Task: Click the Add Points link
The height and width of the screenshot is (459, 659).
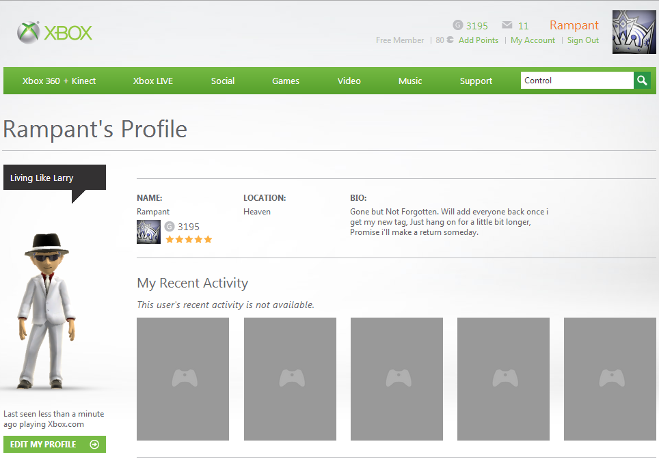Action: (479, 40)
